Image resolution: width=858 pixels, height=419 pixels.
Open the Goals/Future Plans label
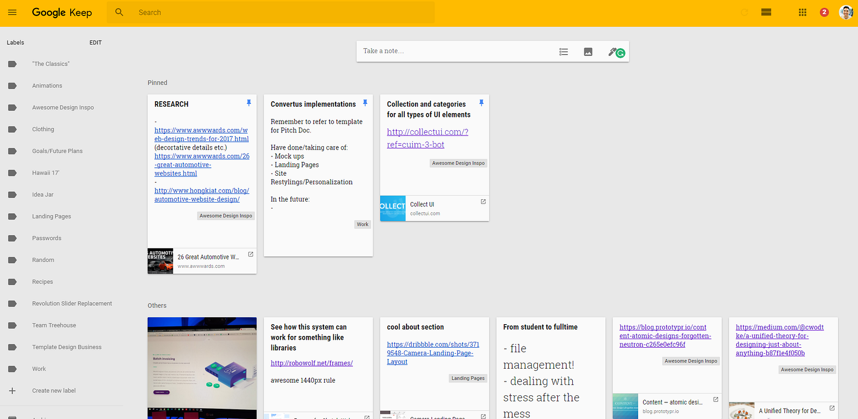coord(57,151)
